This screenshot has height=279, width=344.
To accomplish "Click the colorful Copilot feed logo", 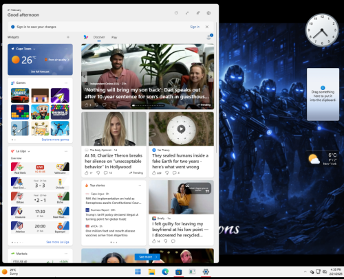I will pyautogui.click(x=86, y=37).
